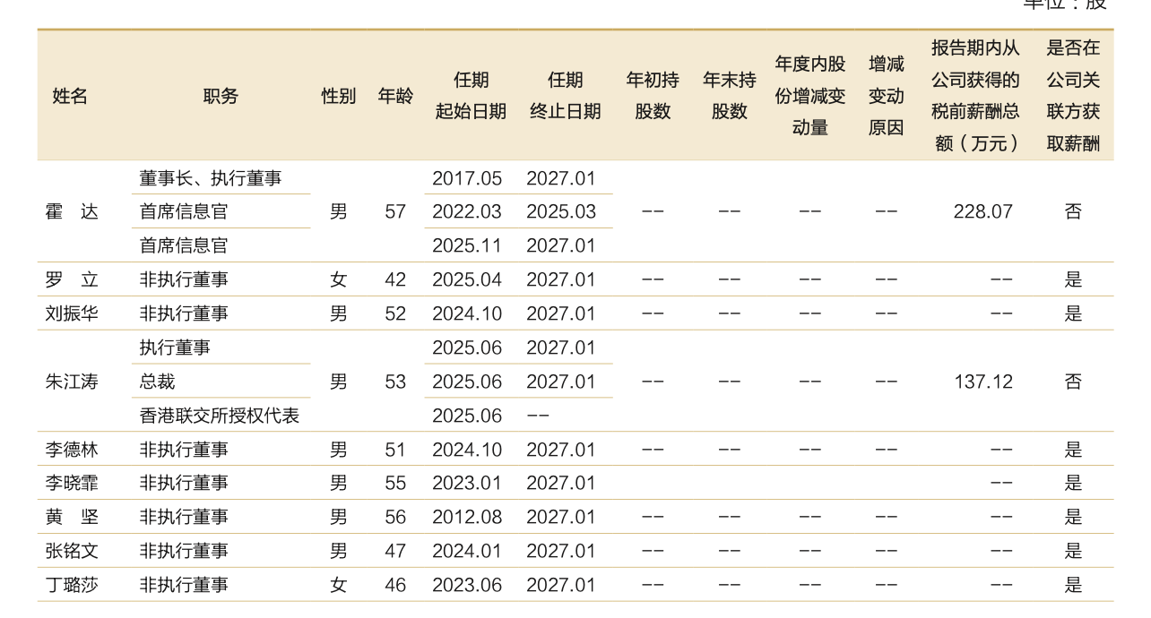Select the name 朱江涛
The width and height of the screenshot is (1151, 618).
72,382
